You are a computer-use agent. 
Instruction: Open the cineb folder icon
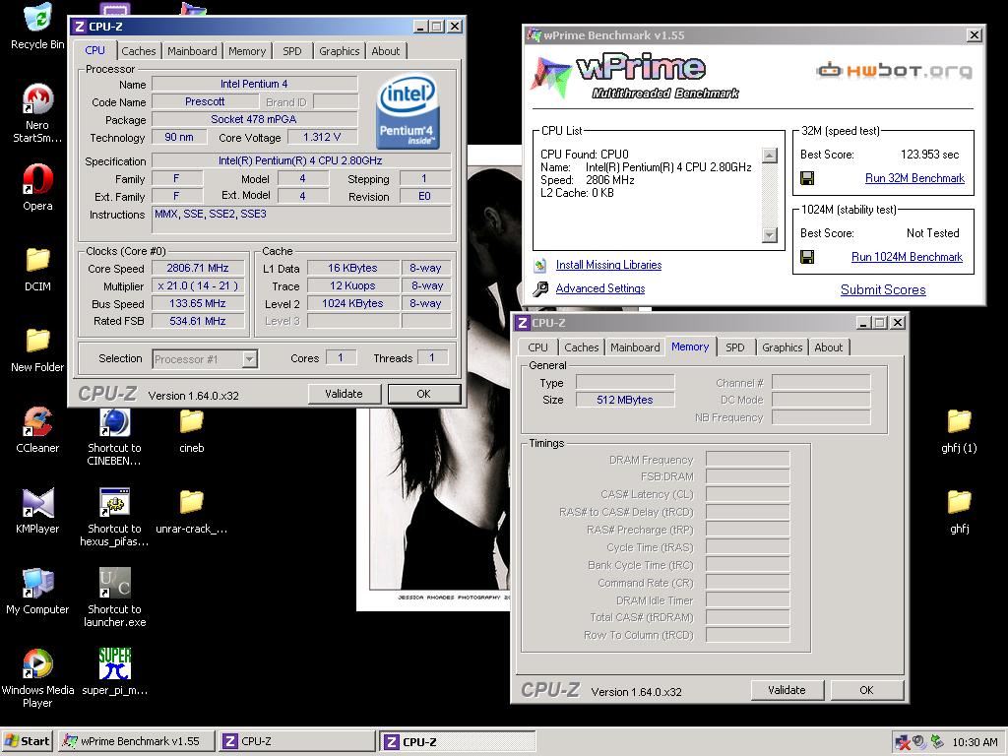click(192, 421)
